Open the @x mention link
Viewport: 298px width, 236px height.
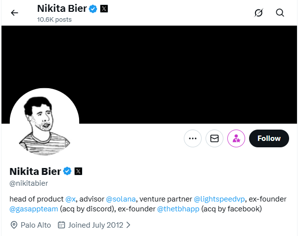click(x=71, y=199)
